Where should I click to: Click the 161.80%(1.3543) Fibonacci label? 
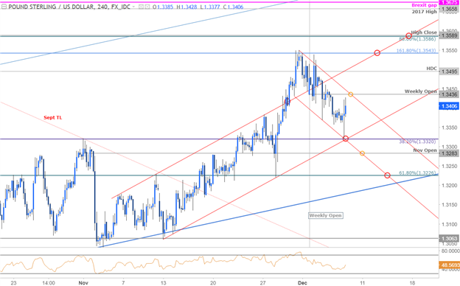pyautogui.click(x=416, y=51)
